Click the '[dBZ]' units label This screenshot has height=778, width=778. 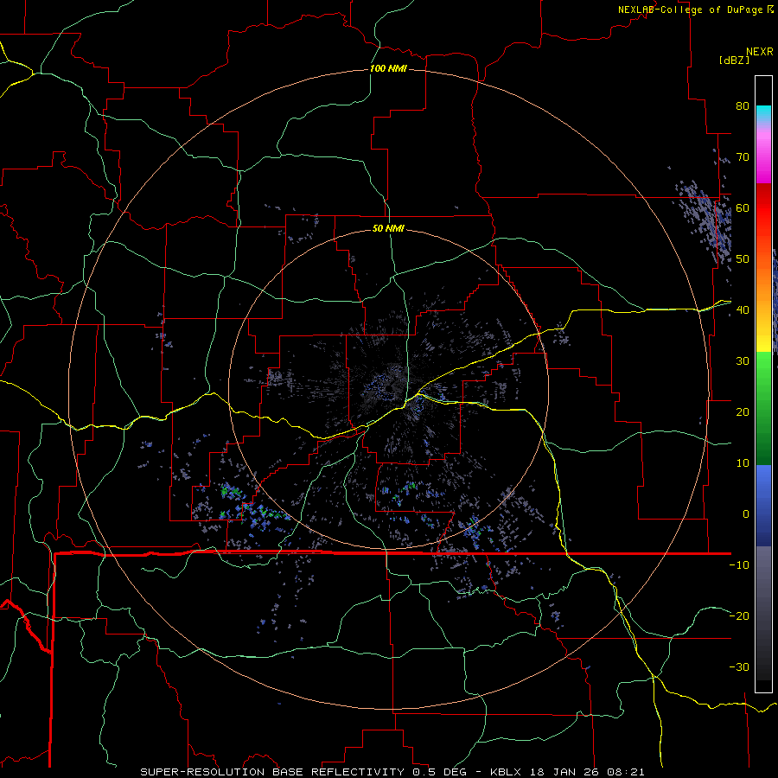point(734,61)
